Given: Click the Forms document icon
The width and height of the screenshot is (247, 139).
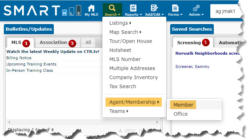Looking at the screenshot, I should pos(175,8).
